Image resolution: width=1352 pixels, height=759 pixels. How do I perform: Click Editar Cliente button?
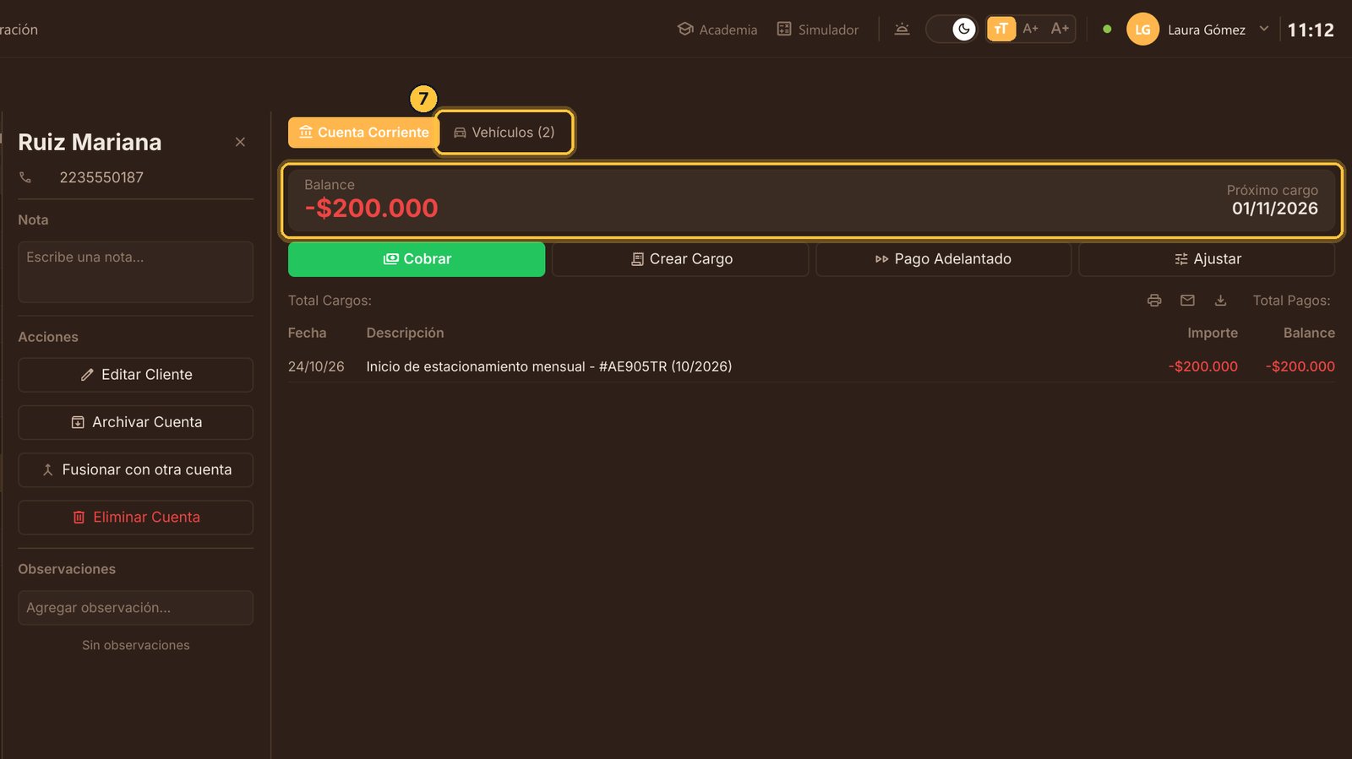[x=135, y=375]
